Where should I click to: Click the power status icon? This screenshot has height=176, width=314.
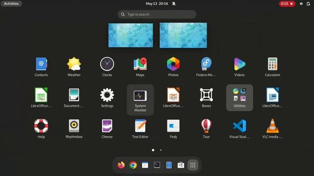coord(308,3)
